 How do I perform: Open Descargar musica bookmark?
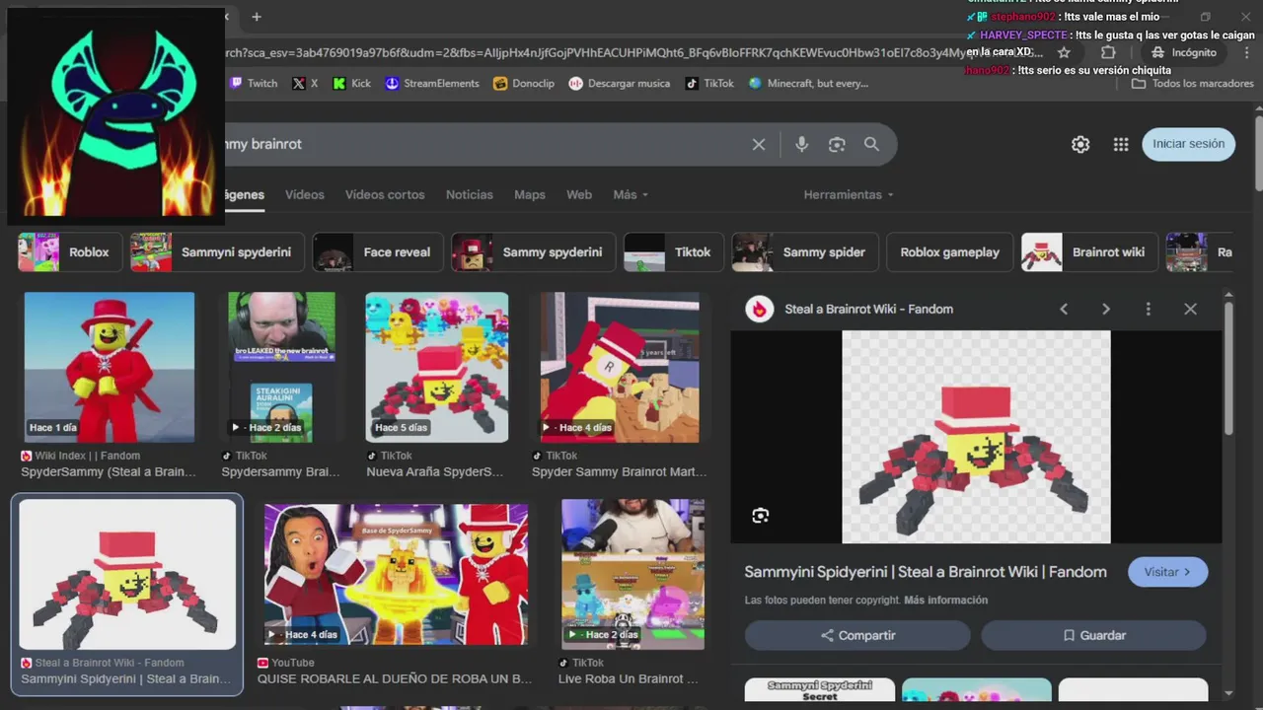click(x=620, y=83)
